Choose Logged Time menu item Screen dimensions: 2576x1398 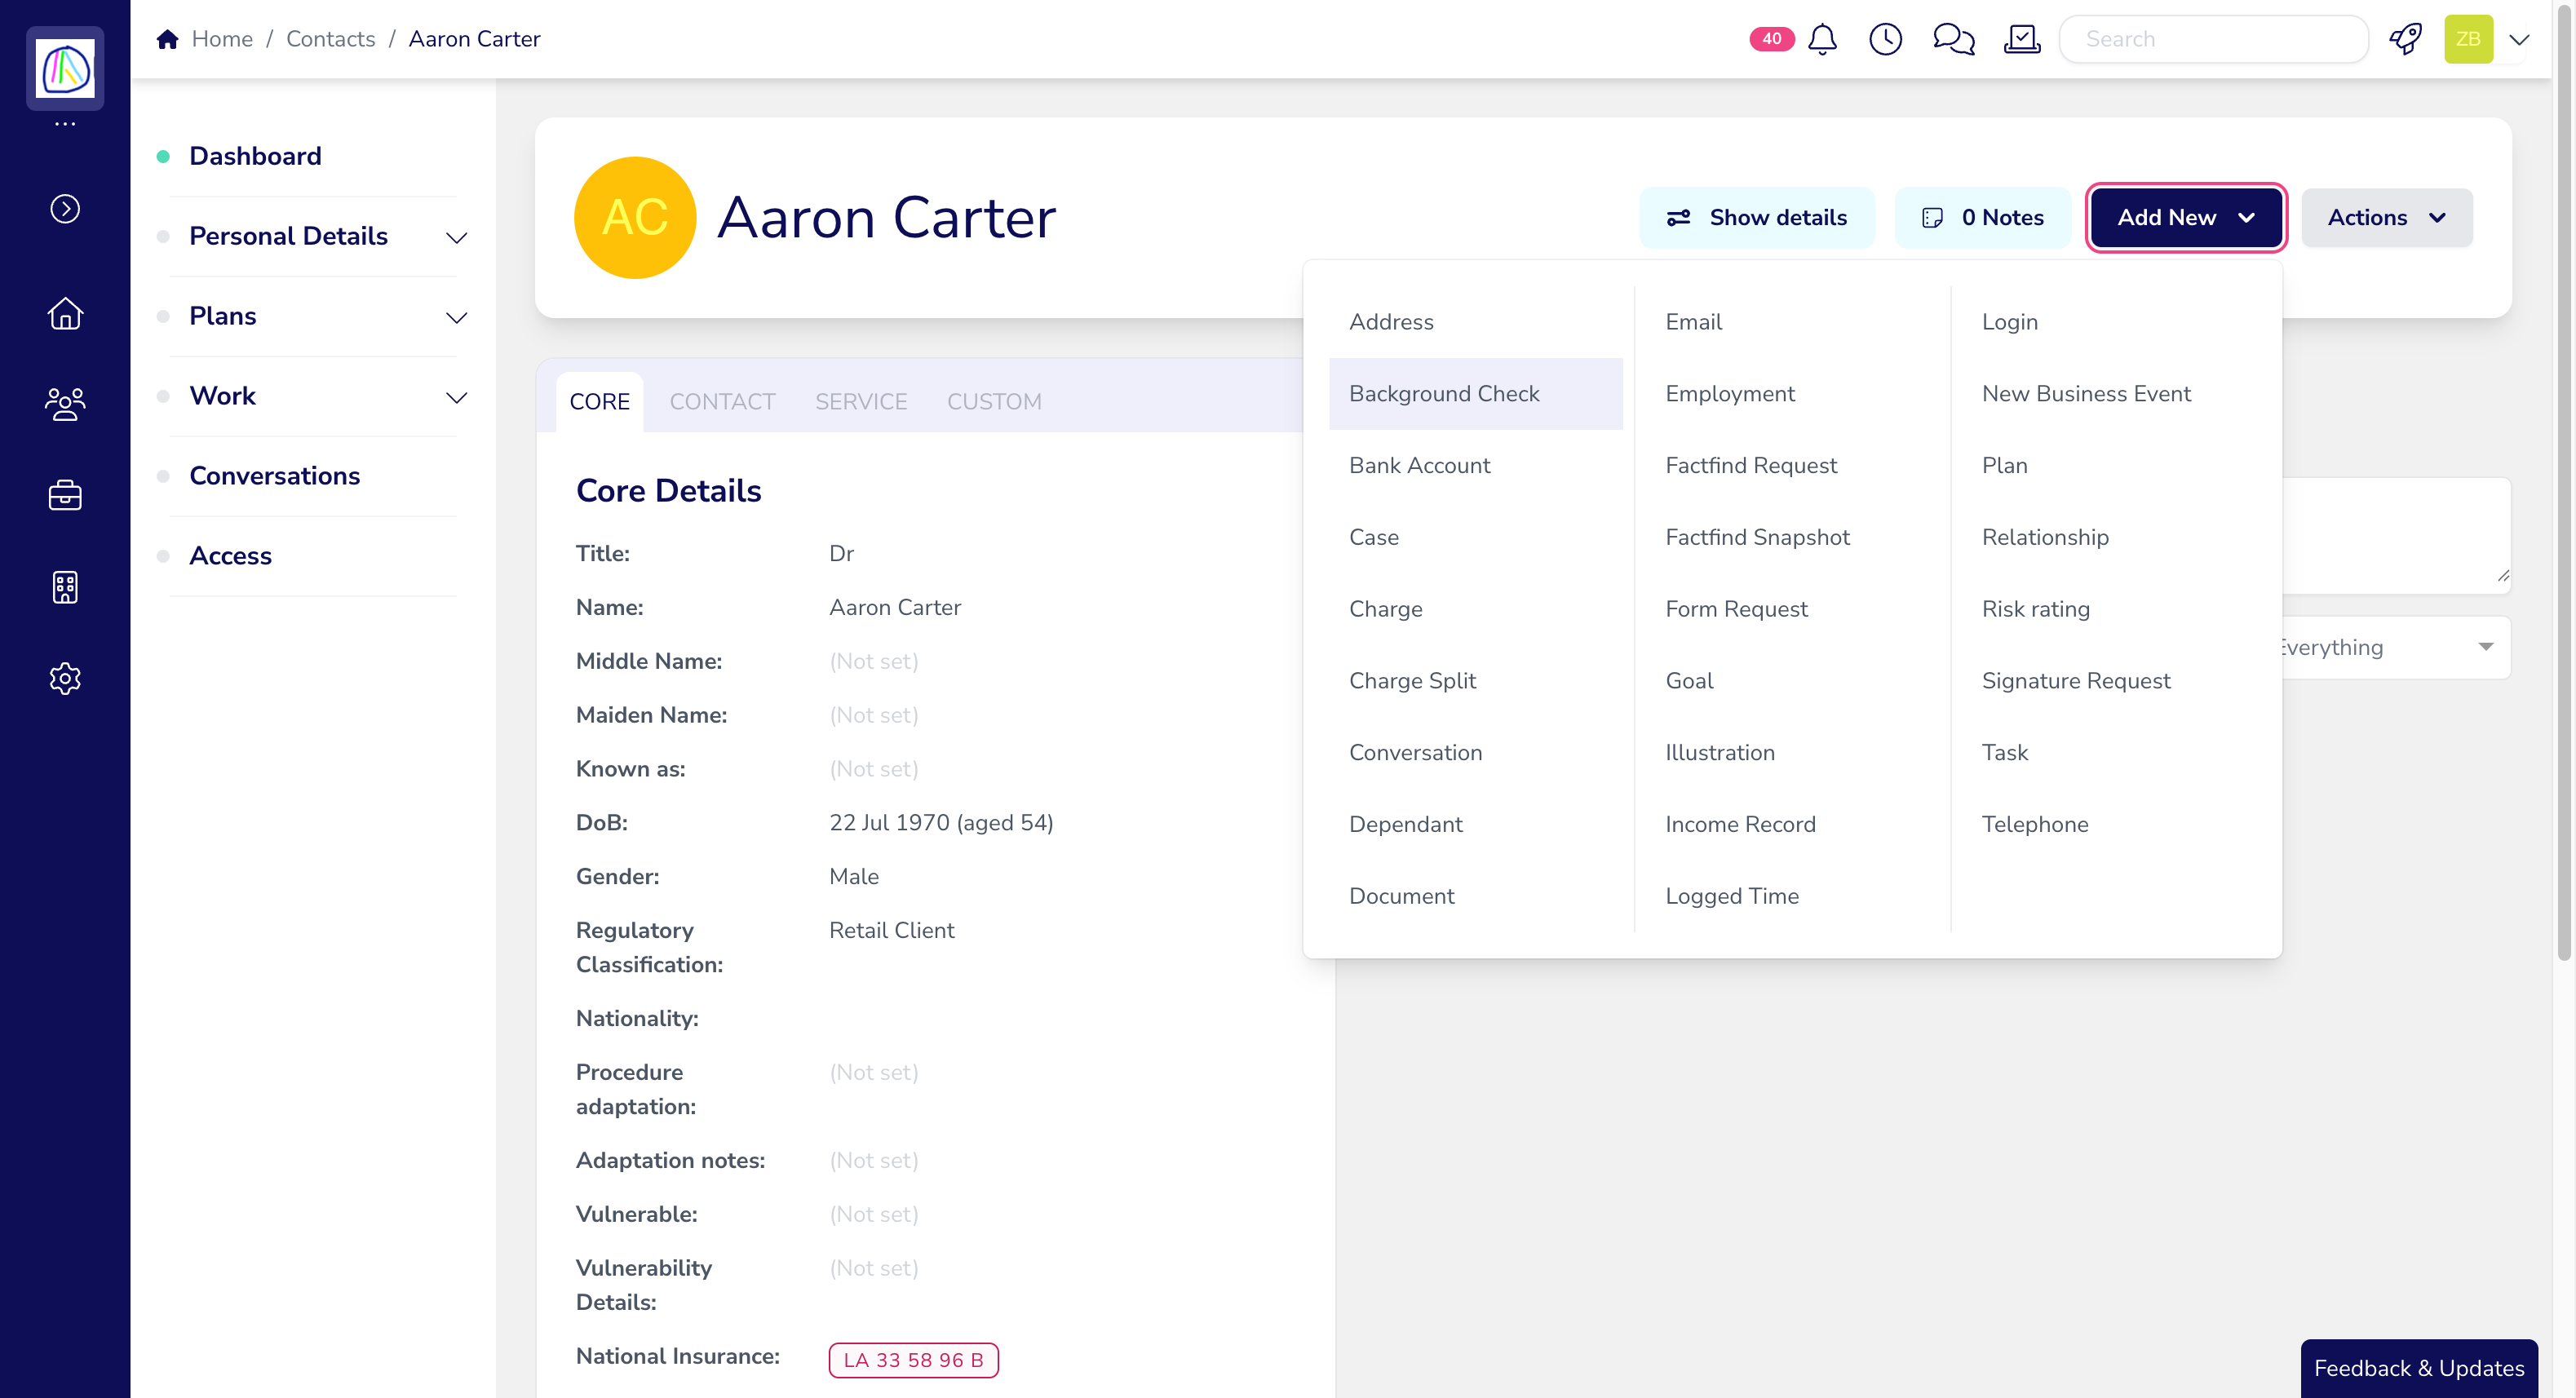(1791, 896)
